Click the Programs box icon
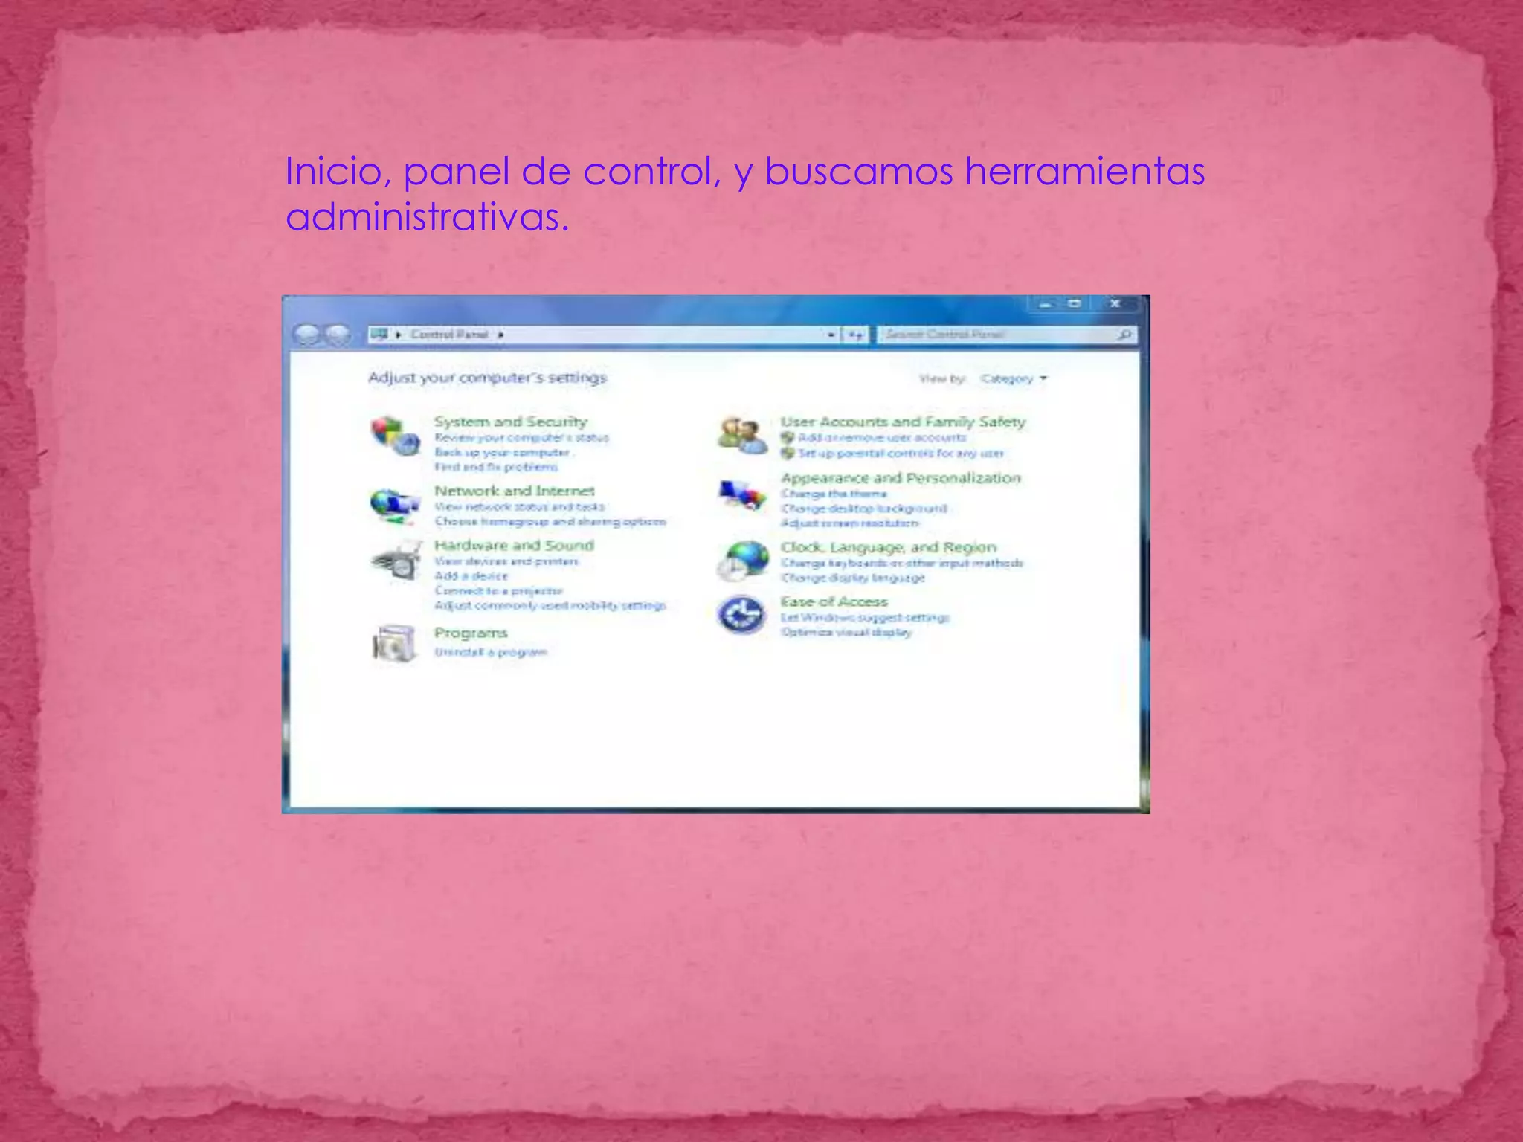This screenshot has width=1523, height=1142. click(393, 644)
